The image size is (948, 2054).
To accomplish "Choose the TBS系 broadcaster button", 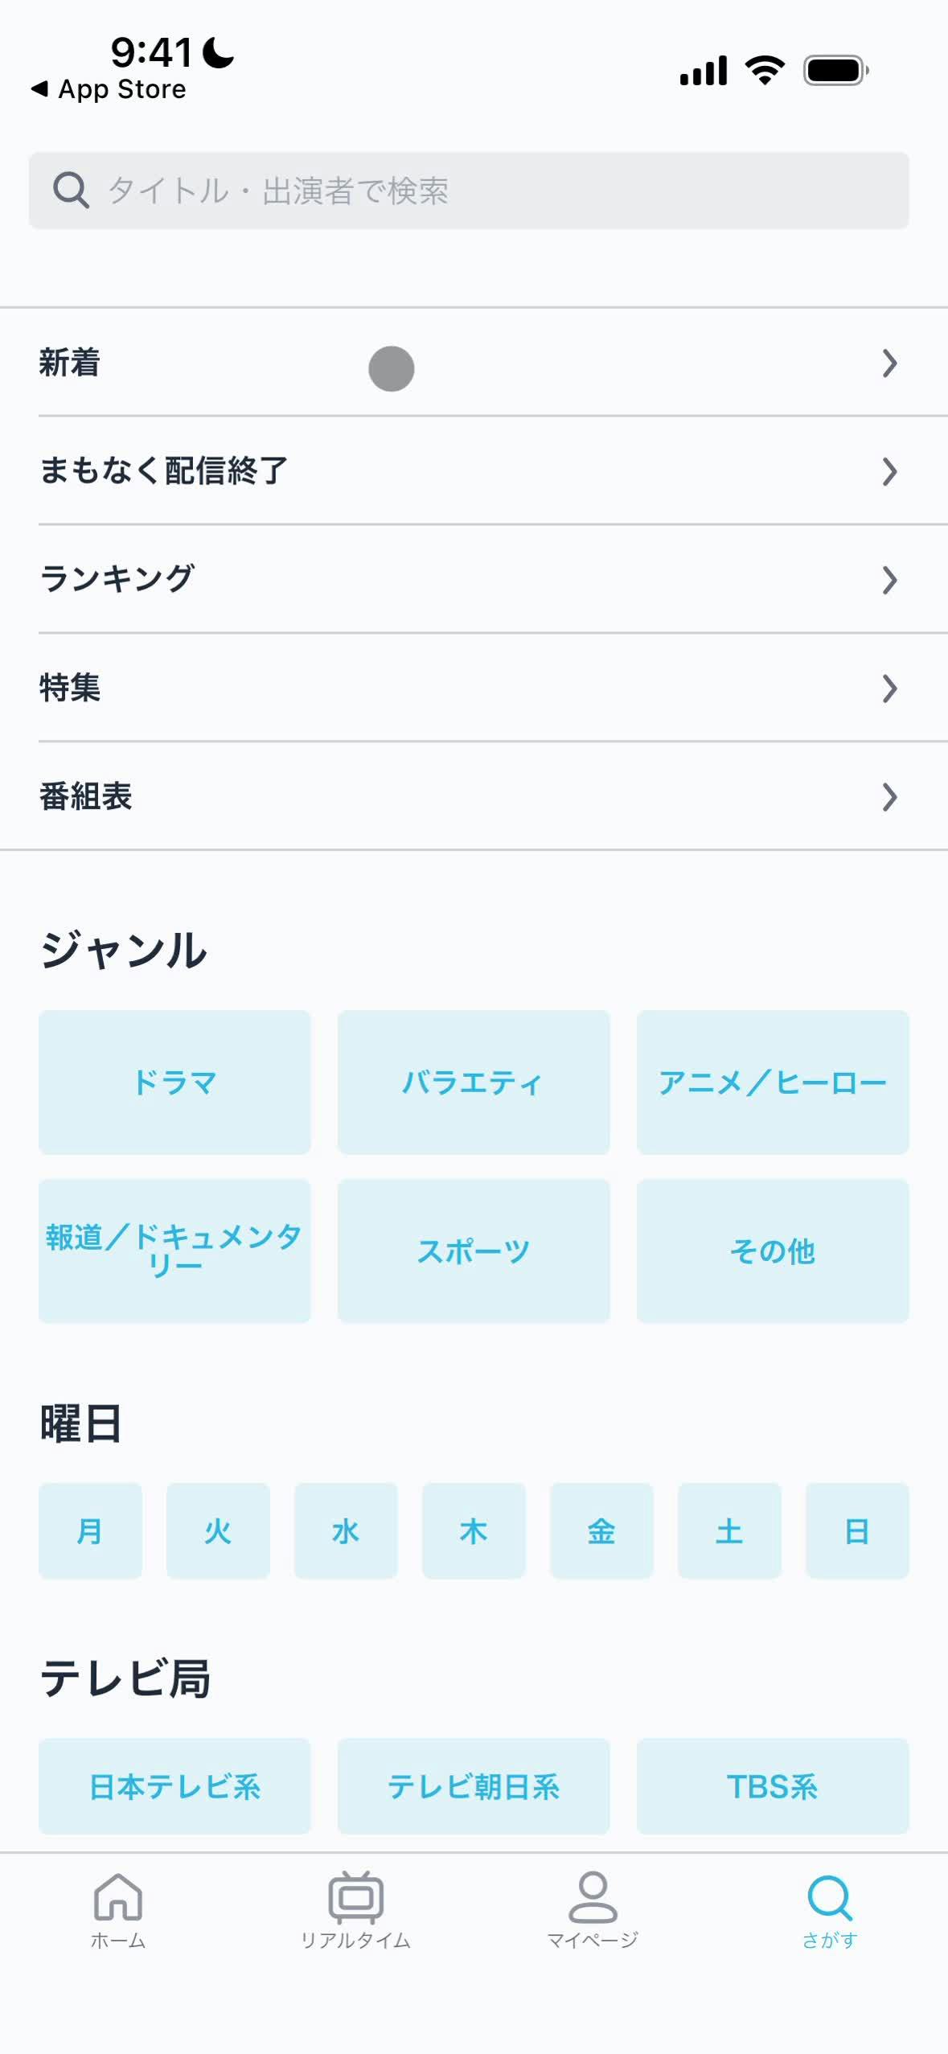I will pyautogui.click(x=773, y=1786).
